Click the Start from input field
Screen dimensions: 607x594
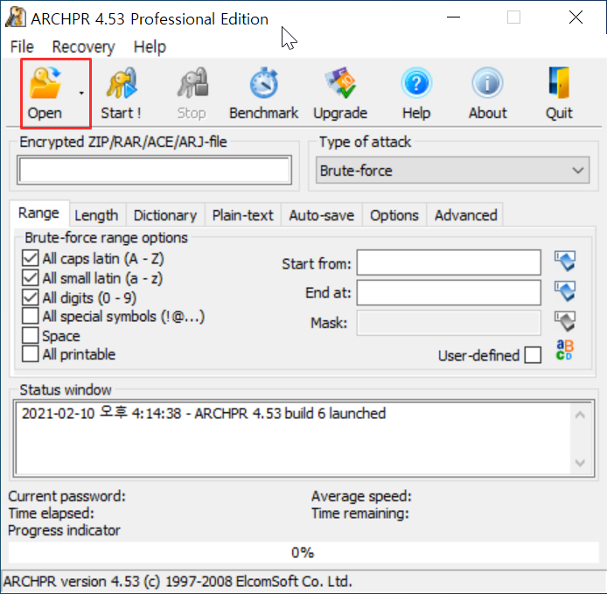pos(449,263)
